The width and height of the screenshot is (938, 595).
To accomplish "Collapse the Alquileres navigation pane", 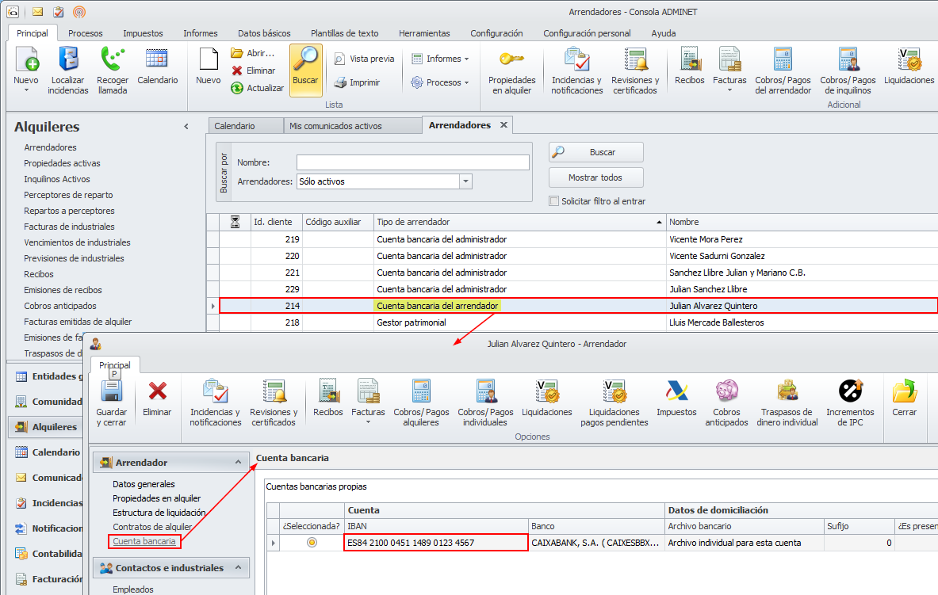I will [x=186, y=127].
